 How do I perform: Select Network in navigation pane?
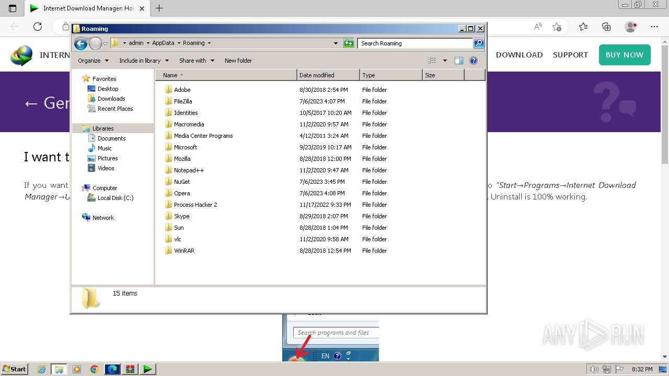pos(103,218)
